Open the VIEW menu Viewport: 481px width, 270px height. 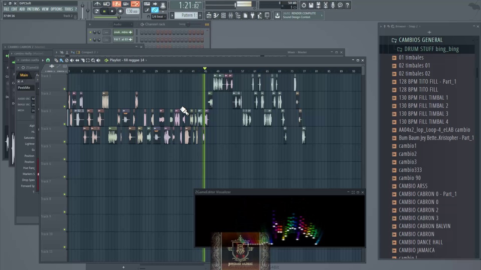45,9
